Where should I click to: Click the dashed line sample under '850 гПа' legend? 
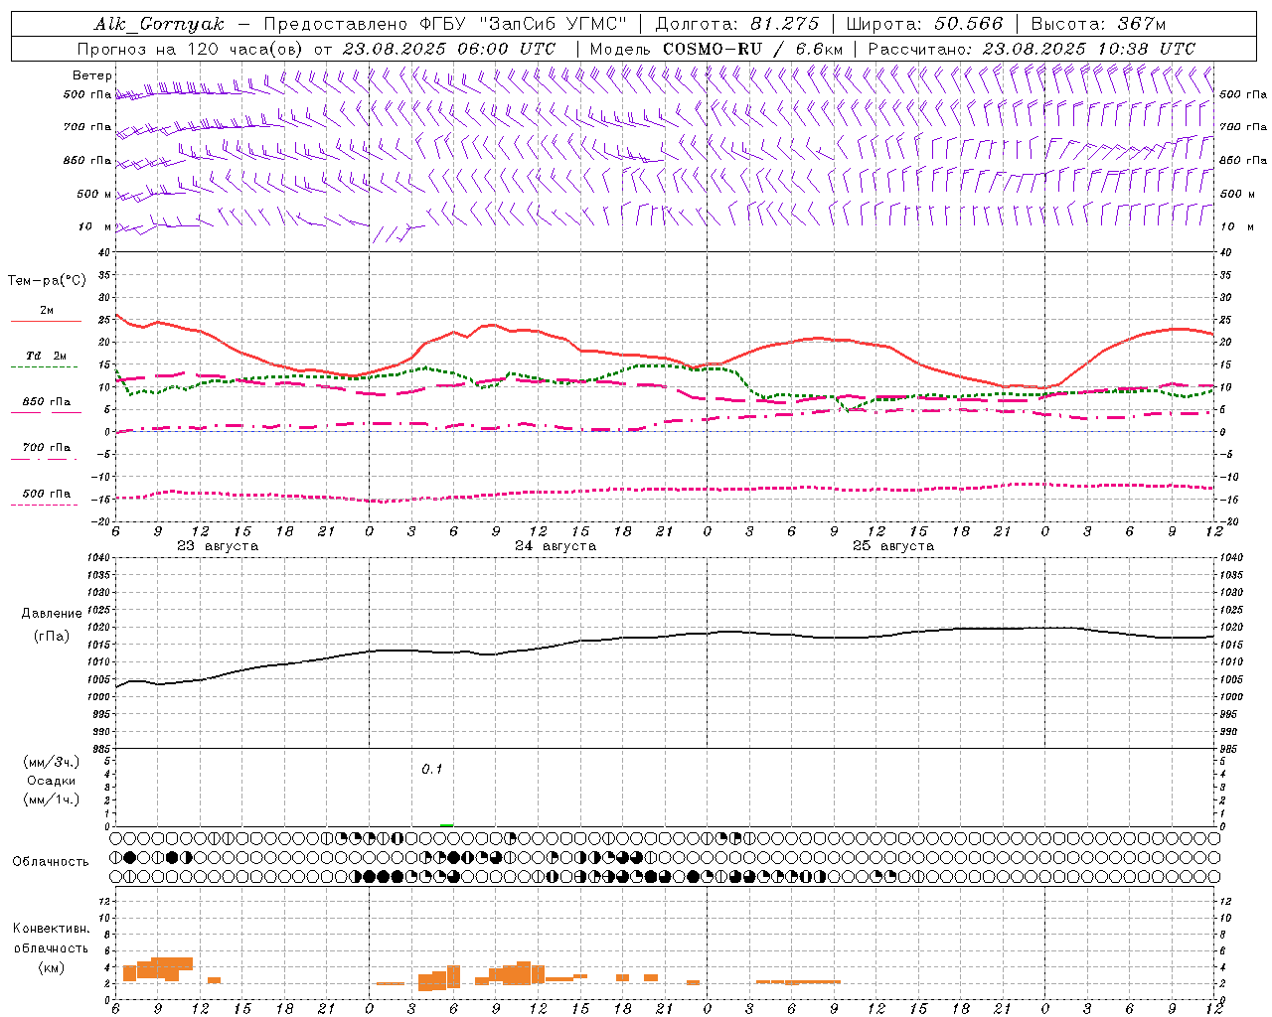[x=46, y=413]
